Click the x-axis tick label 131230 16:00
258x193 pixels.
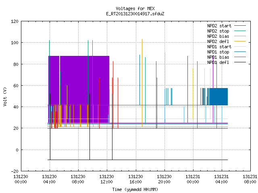[x=135, y=179]
